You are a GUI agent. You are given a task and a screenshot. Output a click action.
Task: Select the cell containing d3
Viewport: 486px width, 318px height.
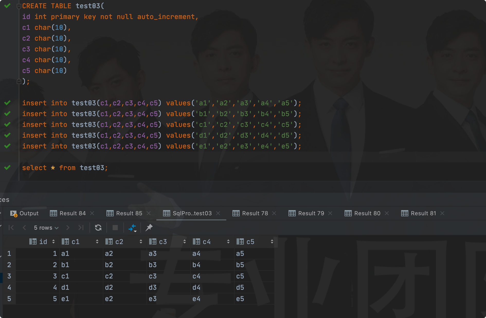point(153,287)
